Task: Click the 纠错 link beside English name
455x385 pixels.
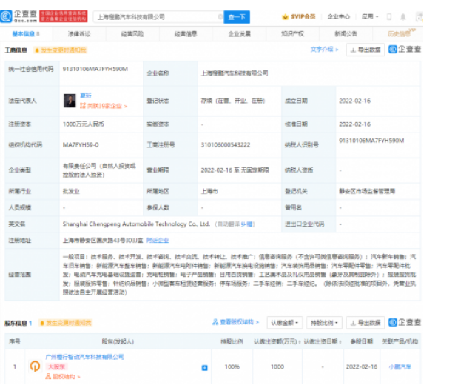Action: pyautogui.click(x=247, y=224)
